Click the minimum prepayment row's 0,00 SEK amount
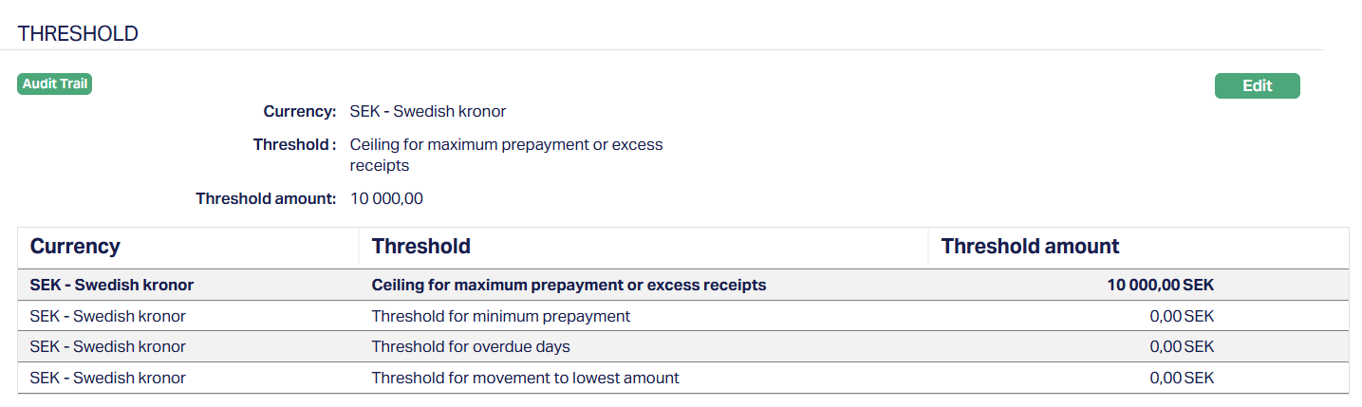The width and height of the screenshot is (1362, 407). pos(1181,316)
